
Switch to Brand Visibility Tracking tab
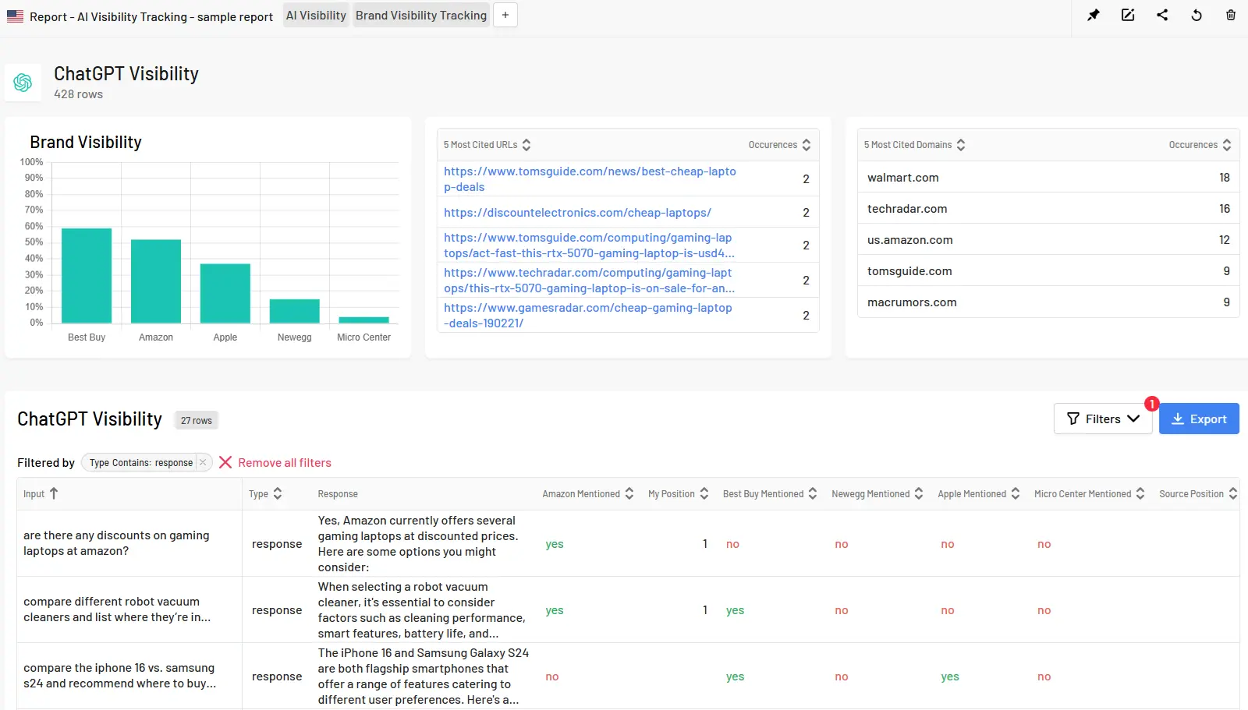[x=421, y=16]
